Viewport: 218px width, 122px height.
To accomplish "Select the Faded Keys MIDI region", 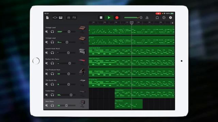I will (144, 94).
